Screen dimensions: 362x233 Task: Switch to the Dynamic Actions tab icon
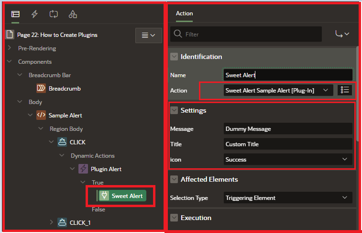pos(34,14)
